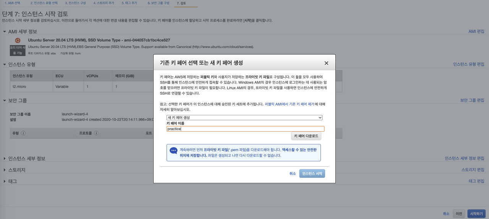
Task: Click the 메모리 (GiB) column header
Action: point(125,76)
